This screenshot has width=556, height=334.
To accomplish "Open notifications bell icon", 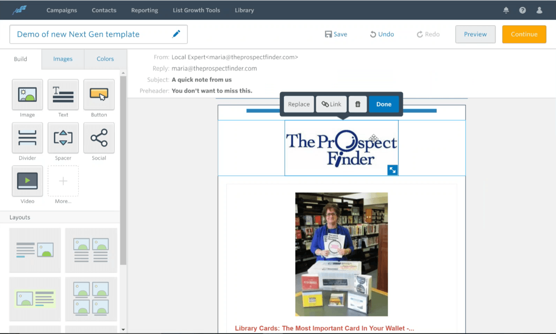I will 506,10.
